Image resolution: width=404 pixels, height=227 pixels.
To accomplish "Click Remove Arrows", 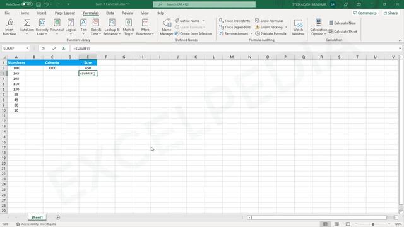I will [x=234, y=33].
